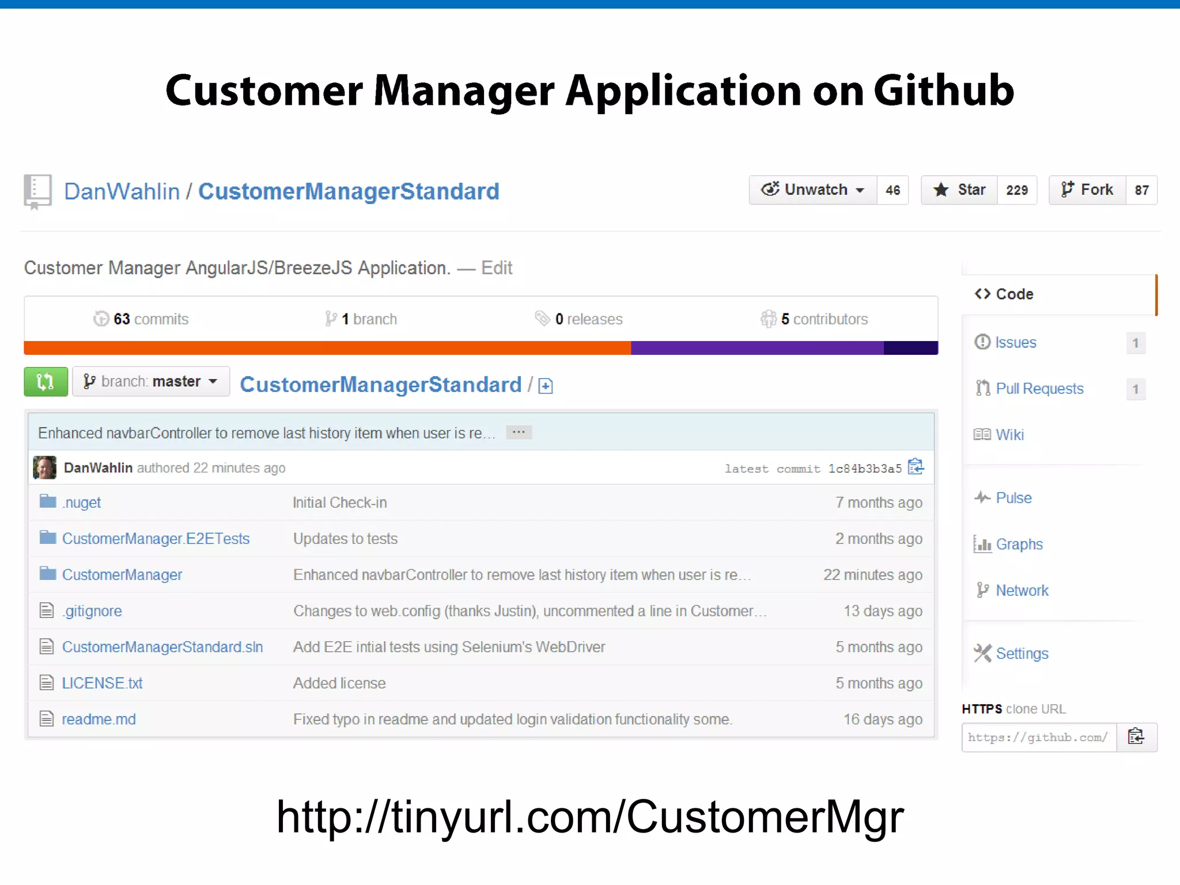Click the orange segment of language bar

[327, 347]
